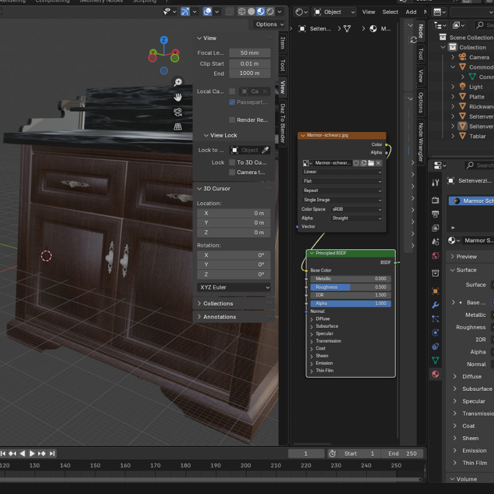This screenshot has height=494, width=494.
Task: Check the Local Camera checkbox
Action: pos(232,91)
